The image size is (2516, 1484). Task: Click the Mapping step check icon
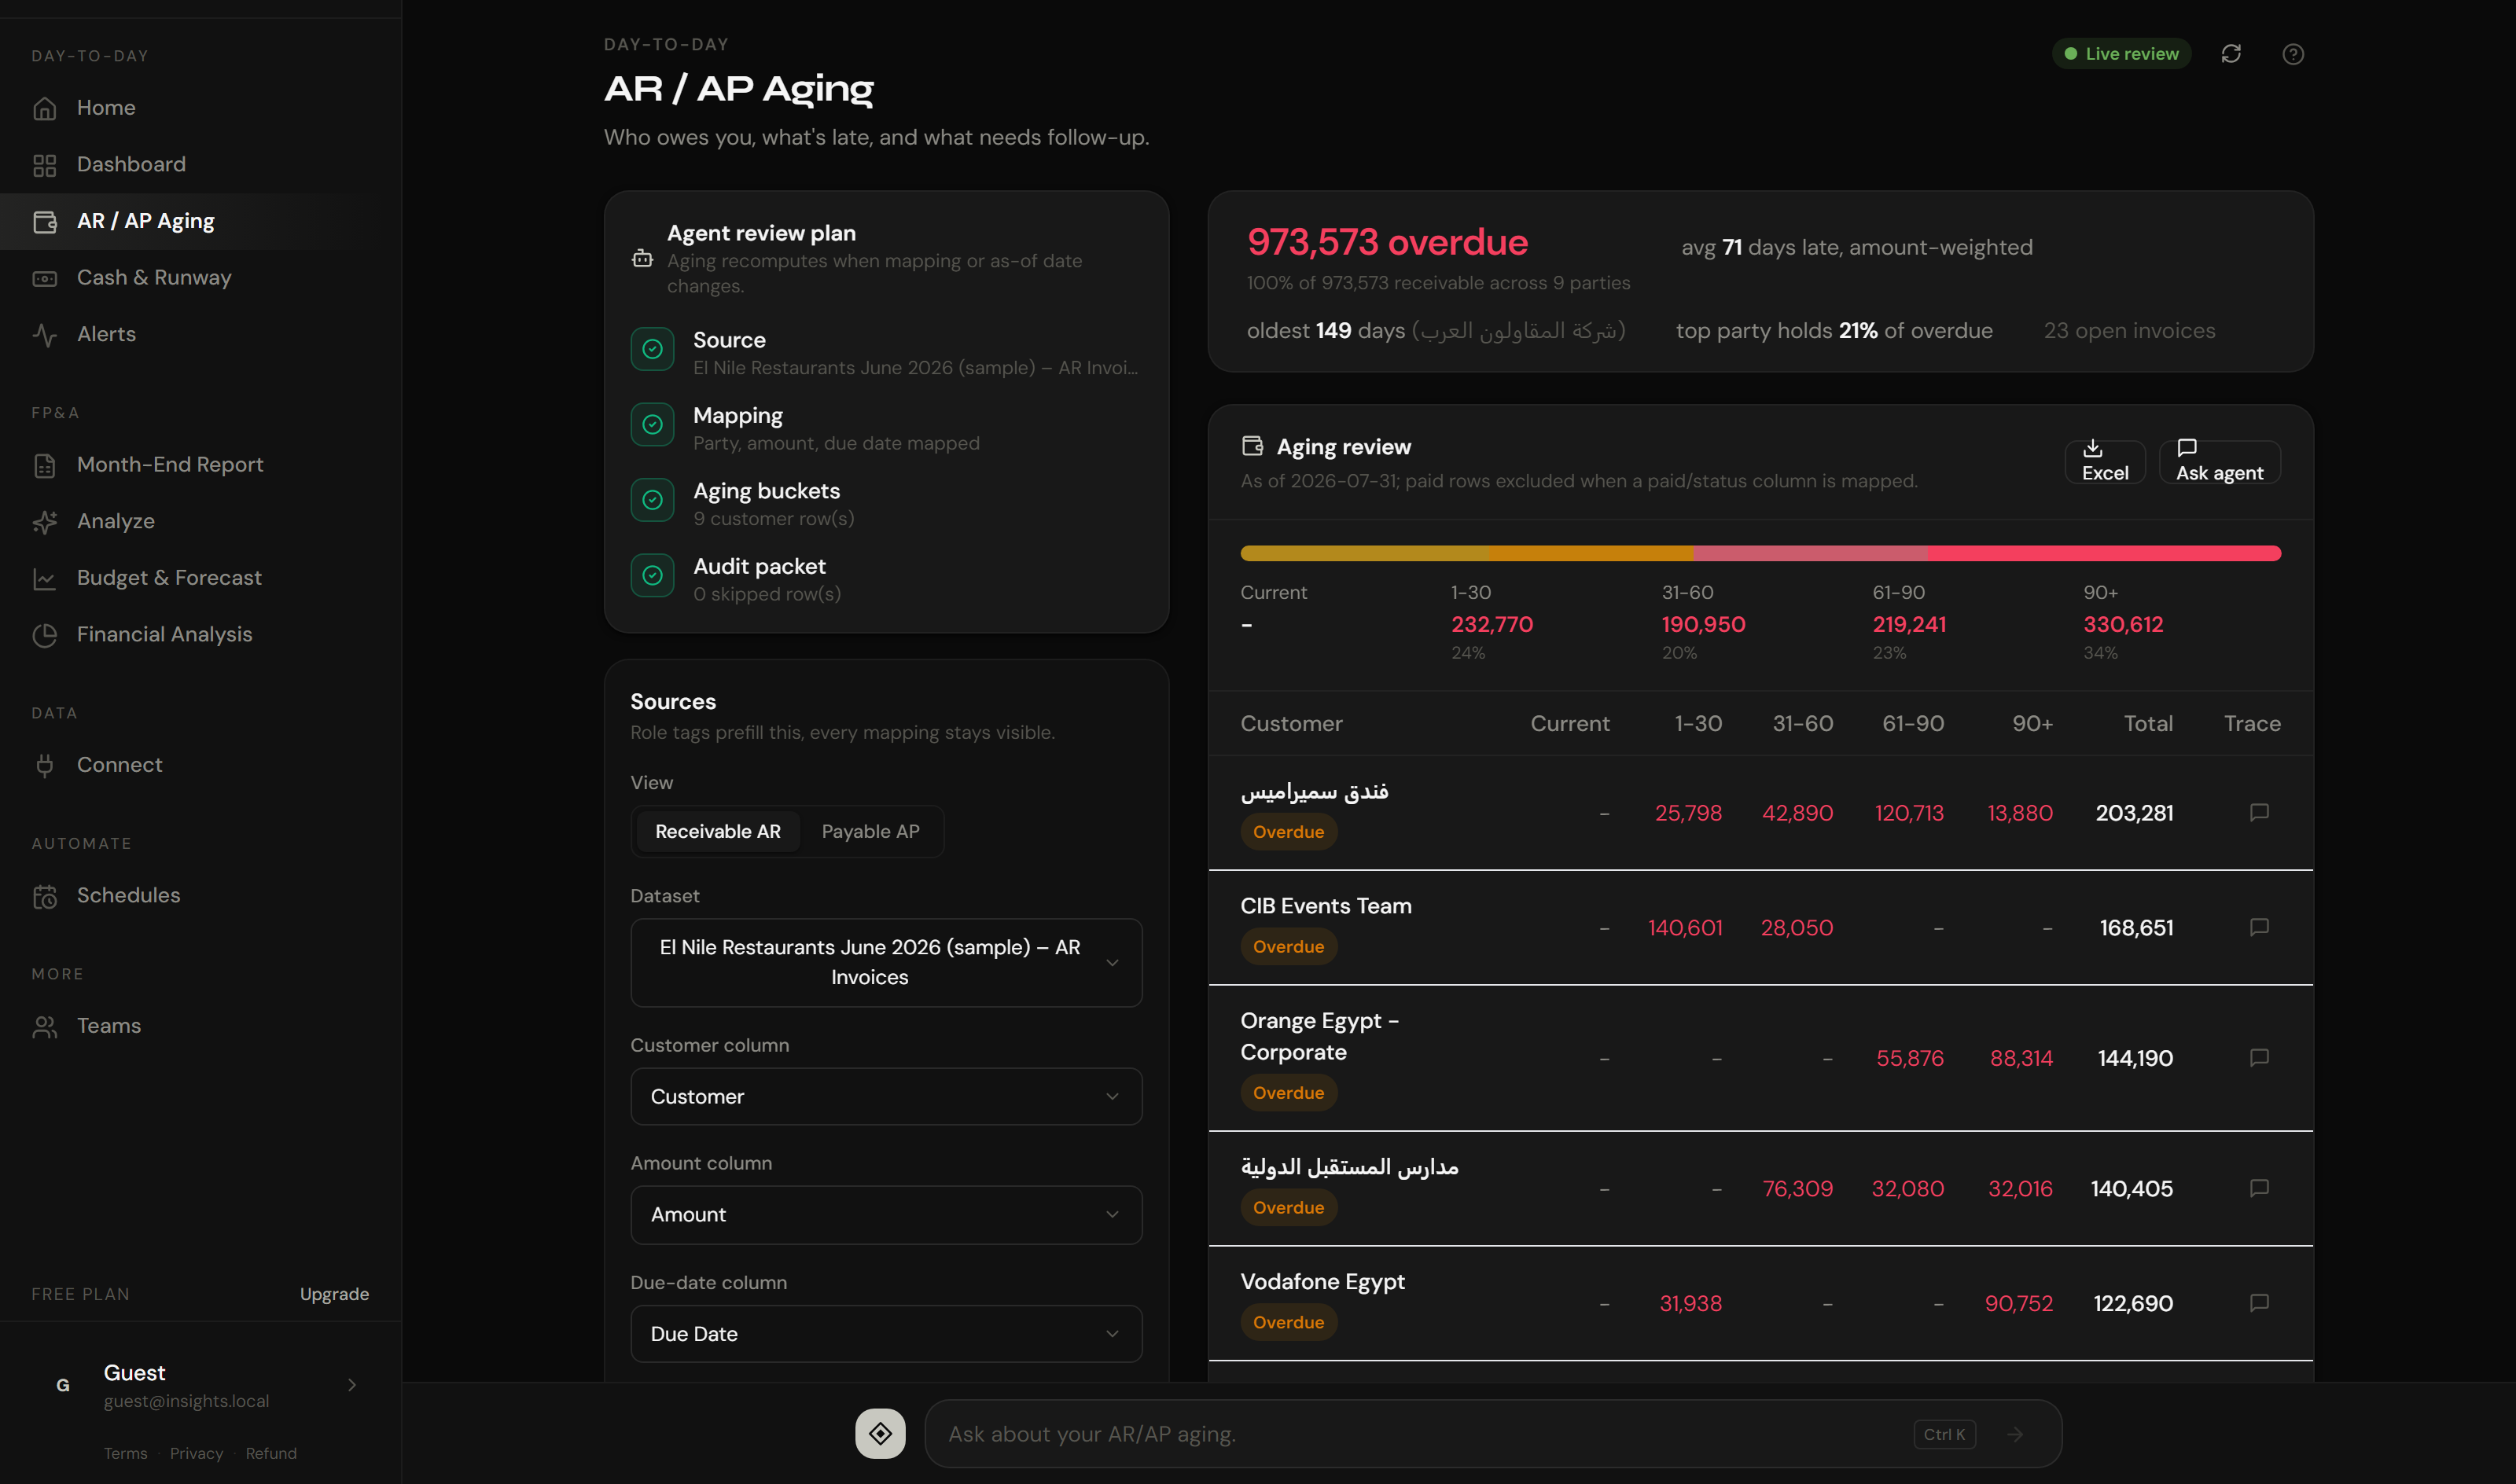(652, 425)
